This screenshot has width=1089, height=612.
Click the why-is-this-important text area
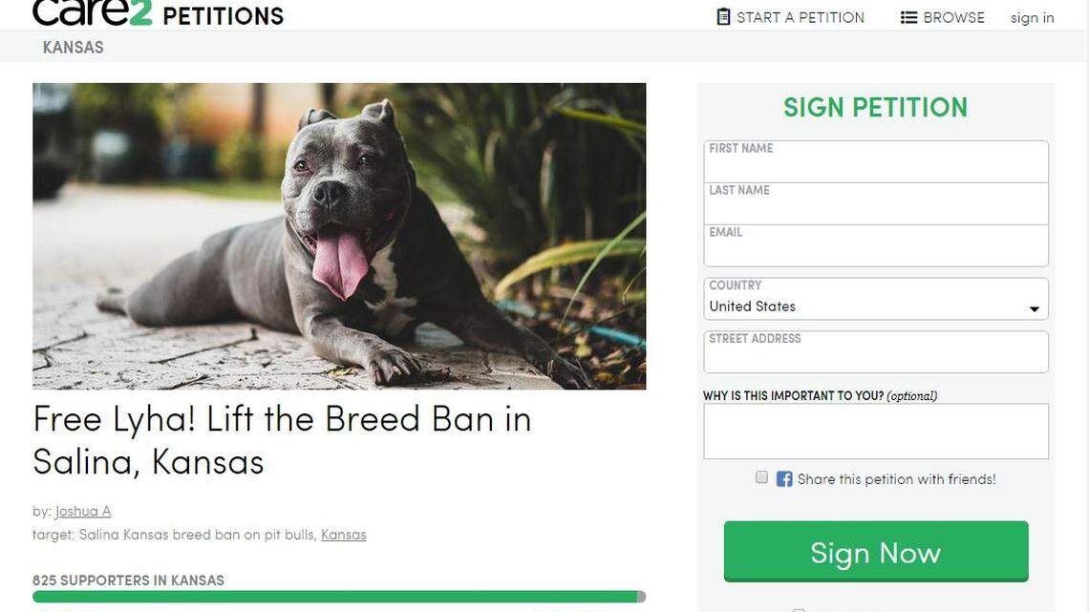click(x=876, y=431)
